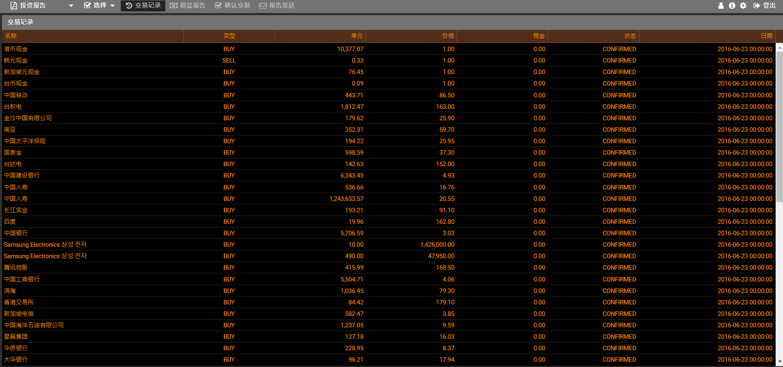Screen dimensions: 783x367
Task: Select the 南亚 row name
Action: tap(10, 130)
